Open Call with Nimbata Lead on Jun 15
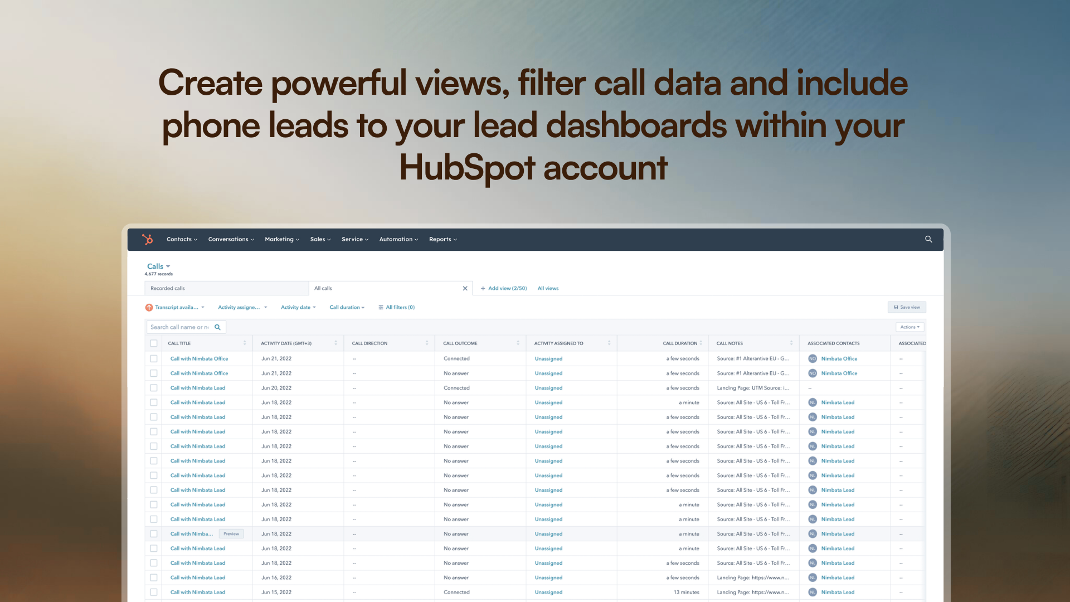Image resolution: width=1070 pixels, height=602 pixels. point(198,592)
